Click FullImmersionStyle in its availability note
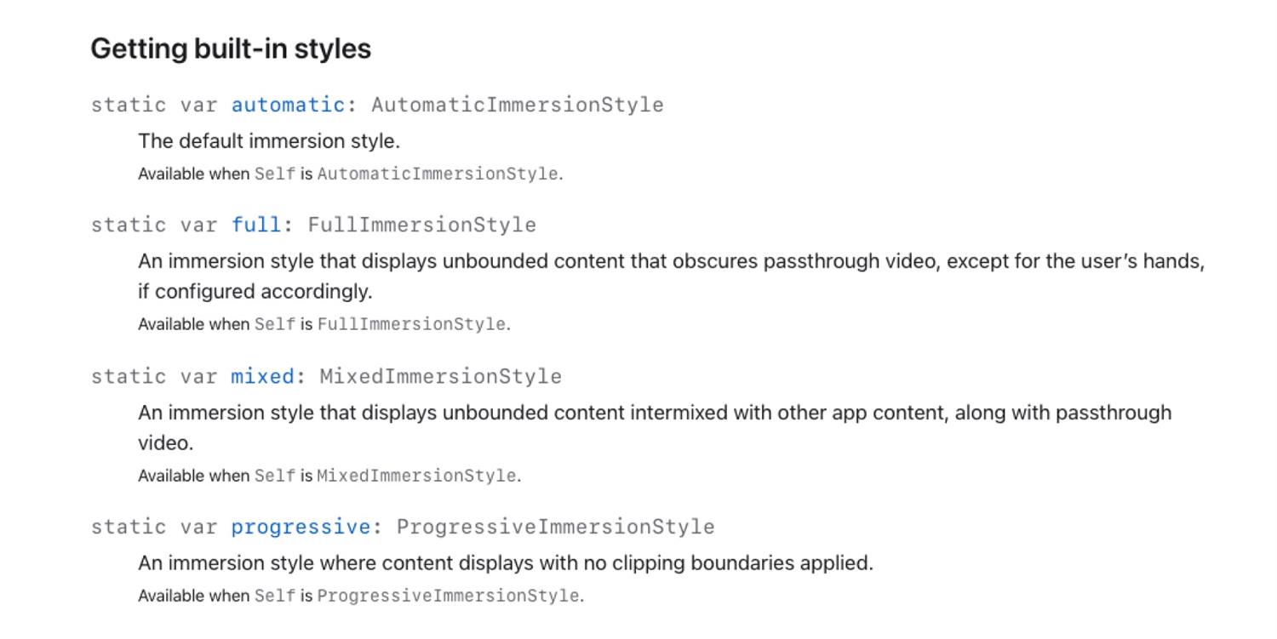1277x639 pixels. click(411, 324)
